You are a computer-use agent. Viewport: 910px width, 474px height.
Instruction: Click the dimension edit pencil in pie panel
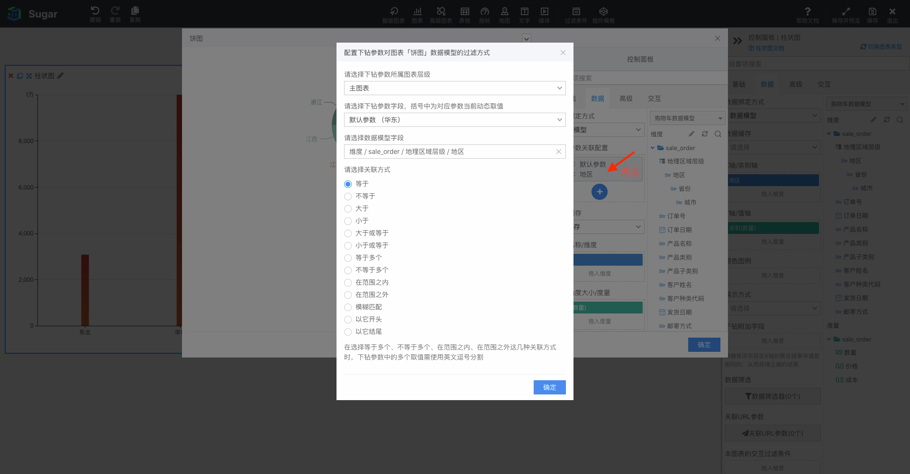692,134
